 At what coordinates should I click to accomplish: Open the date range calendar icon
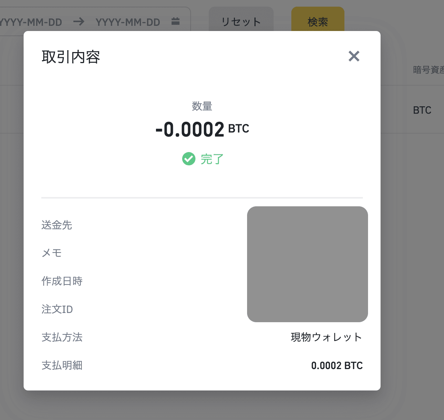click(x=176, y=21)
